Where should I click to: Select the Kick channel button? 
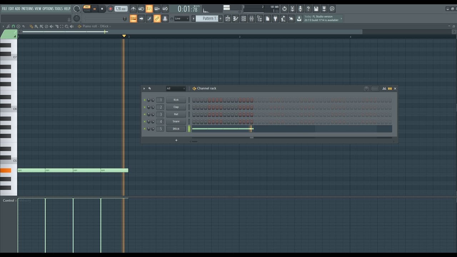(176, 100)
